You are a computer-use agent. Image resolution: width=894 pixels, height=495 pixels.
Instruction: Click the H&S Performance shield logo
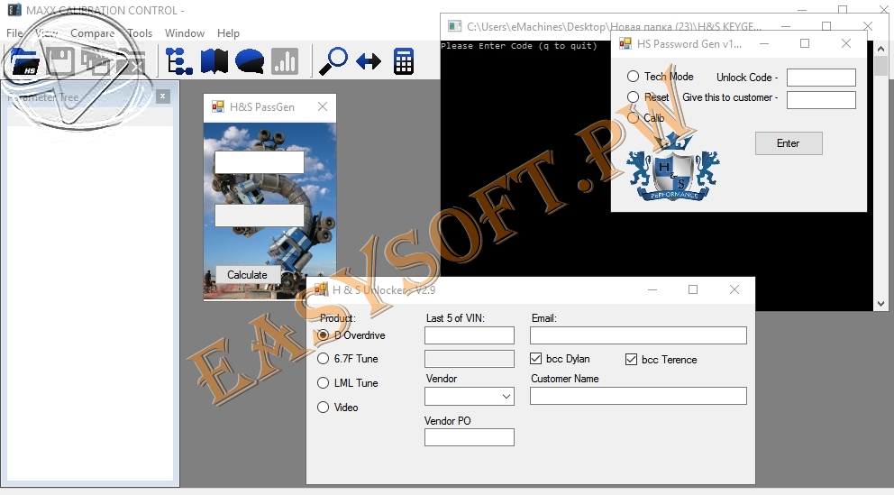click(x=673, y=168)
